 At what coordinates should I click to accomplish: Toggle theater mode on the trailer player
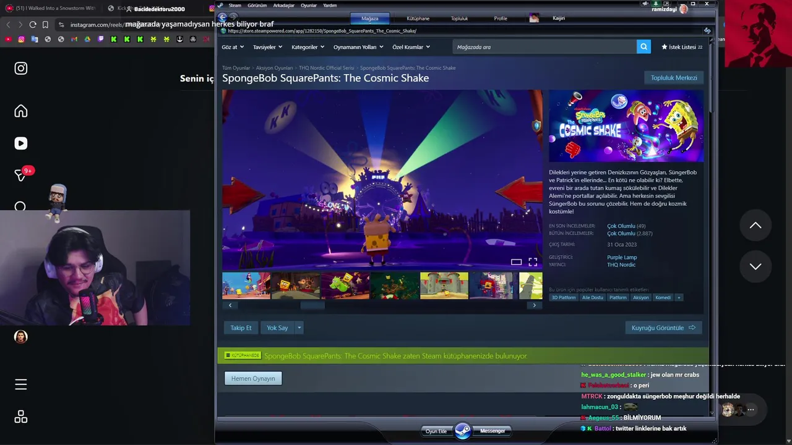(516, 262)
